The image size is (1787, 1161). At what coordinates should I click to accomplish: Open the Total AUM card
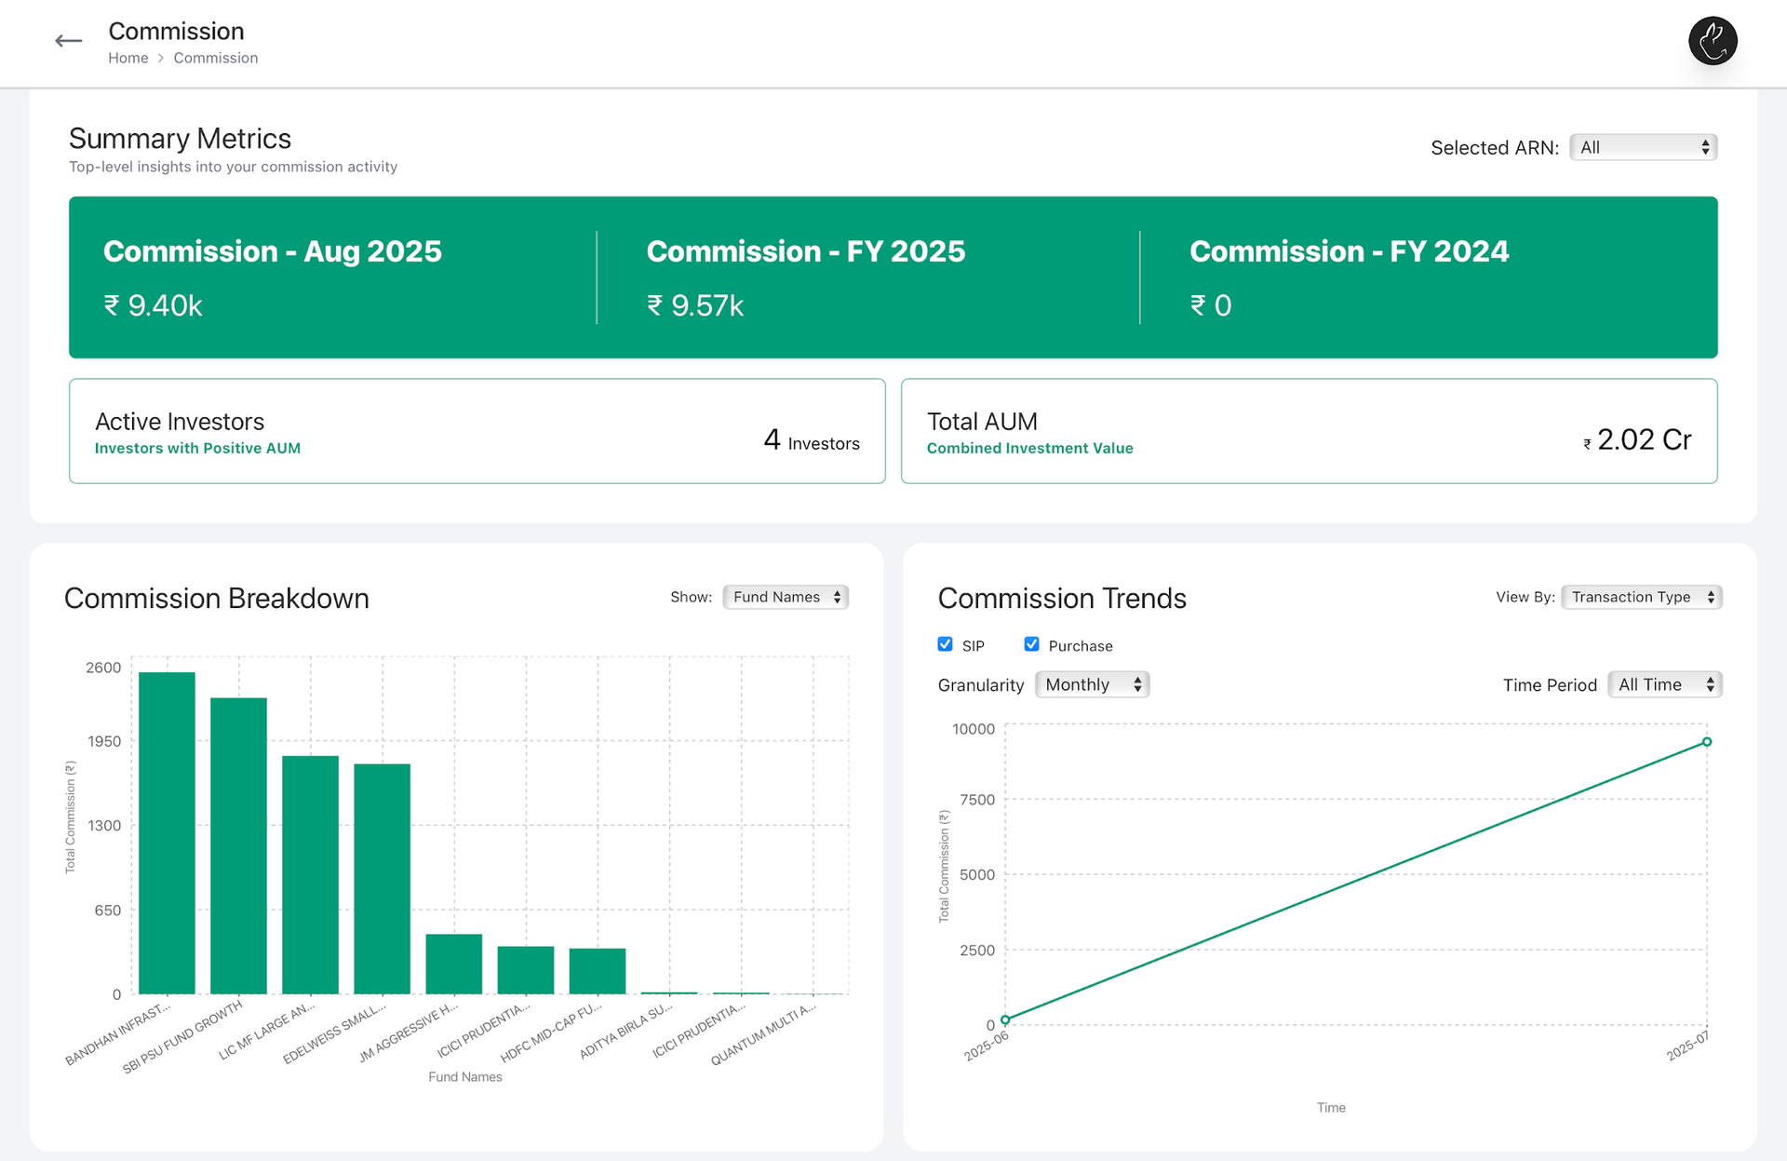pos(1309,431)
